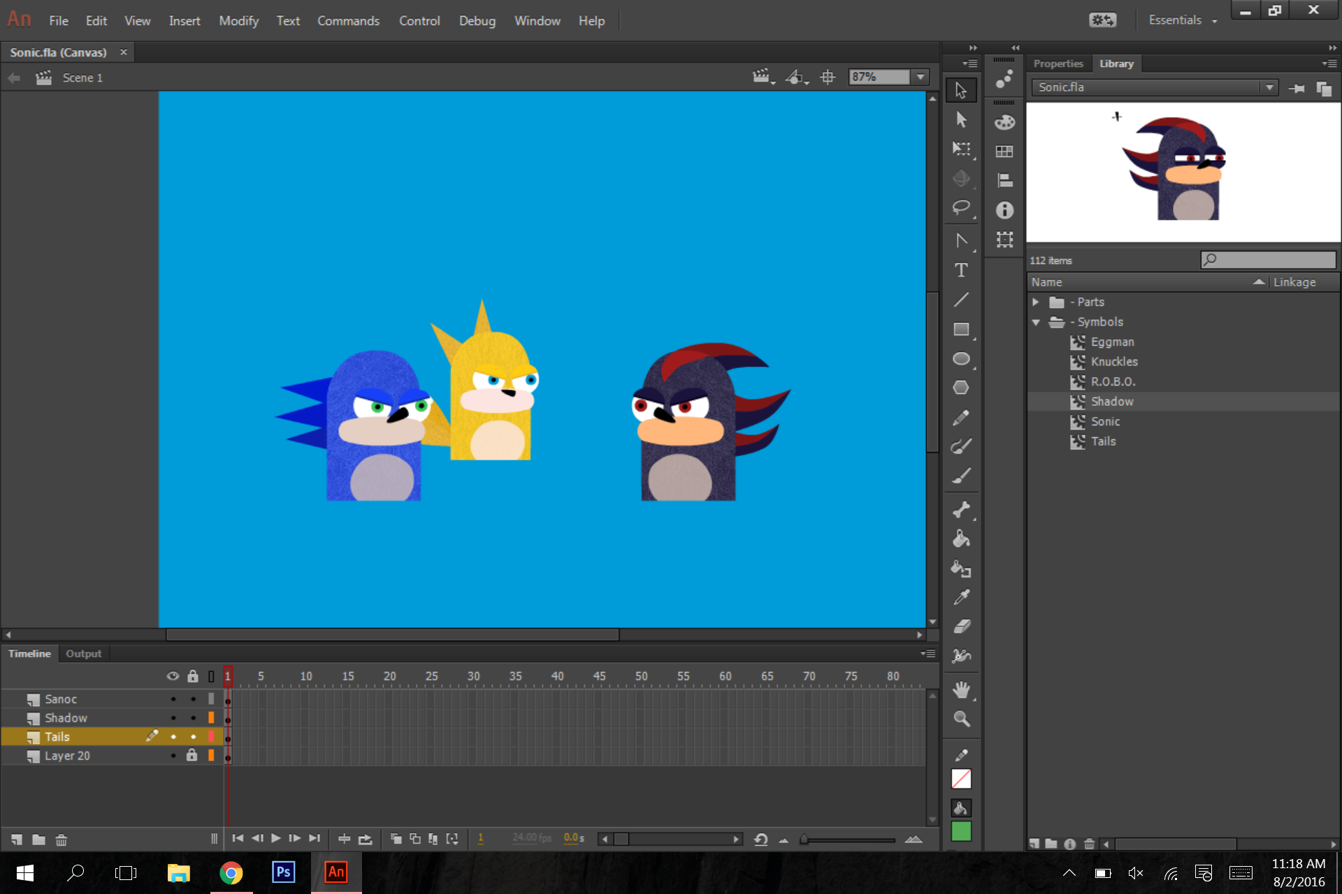This screenshot has height=894, width=1342.
Task: Select the Lasso tool
Action: click(x=961, y=207)
